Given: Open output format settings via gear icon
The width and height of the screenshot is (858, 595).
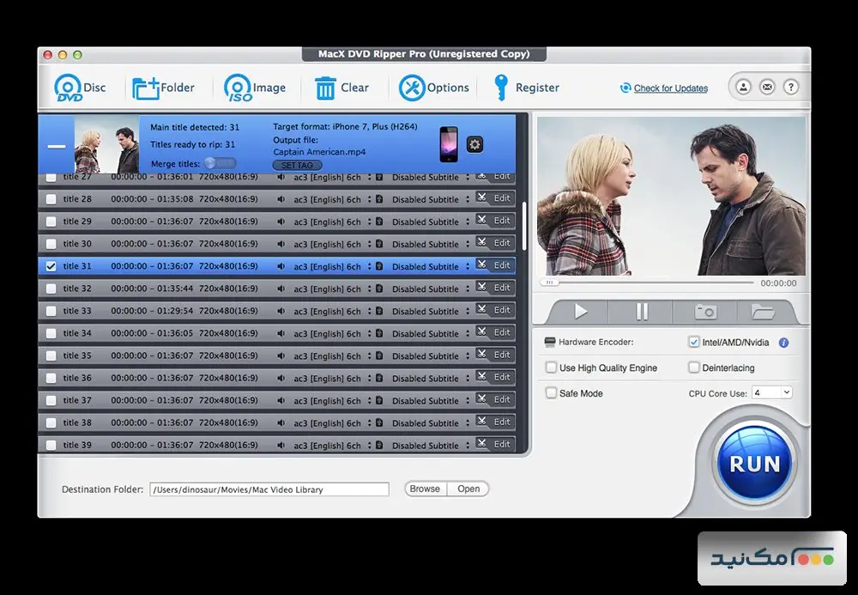Looking at the screenshot, I should click(x=475, y=145).
